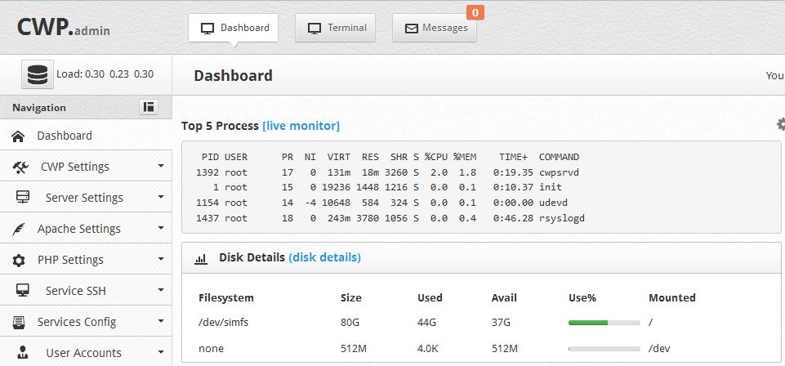Viewport: 785px width, 366px height.
Task: Click the User Accounts person icon
Action: [x=23, y=353]
